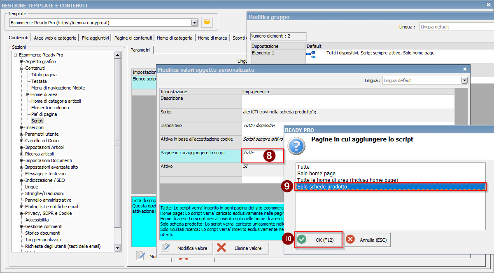Open the Lingua dropdown in Modifica valori dialog
494x273 pixels.
[464, 80]
